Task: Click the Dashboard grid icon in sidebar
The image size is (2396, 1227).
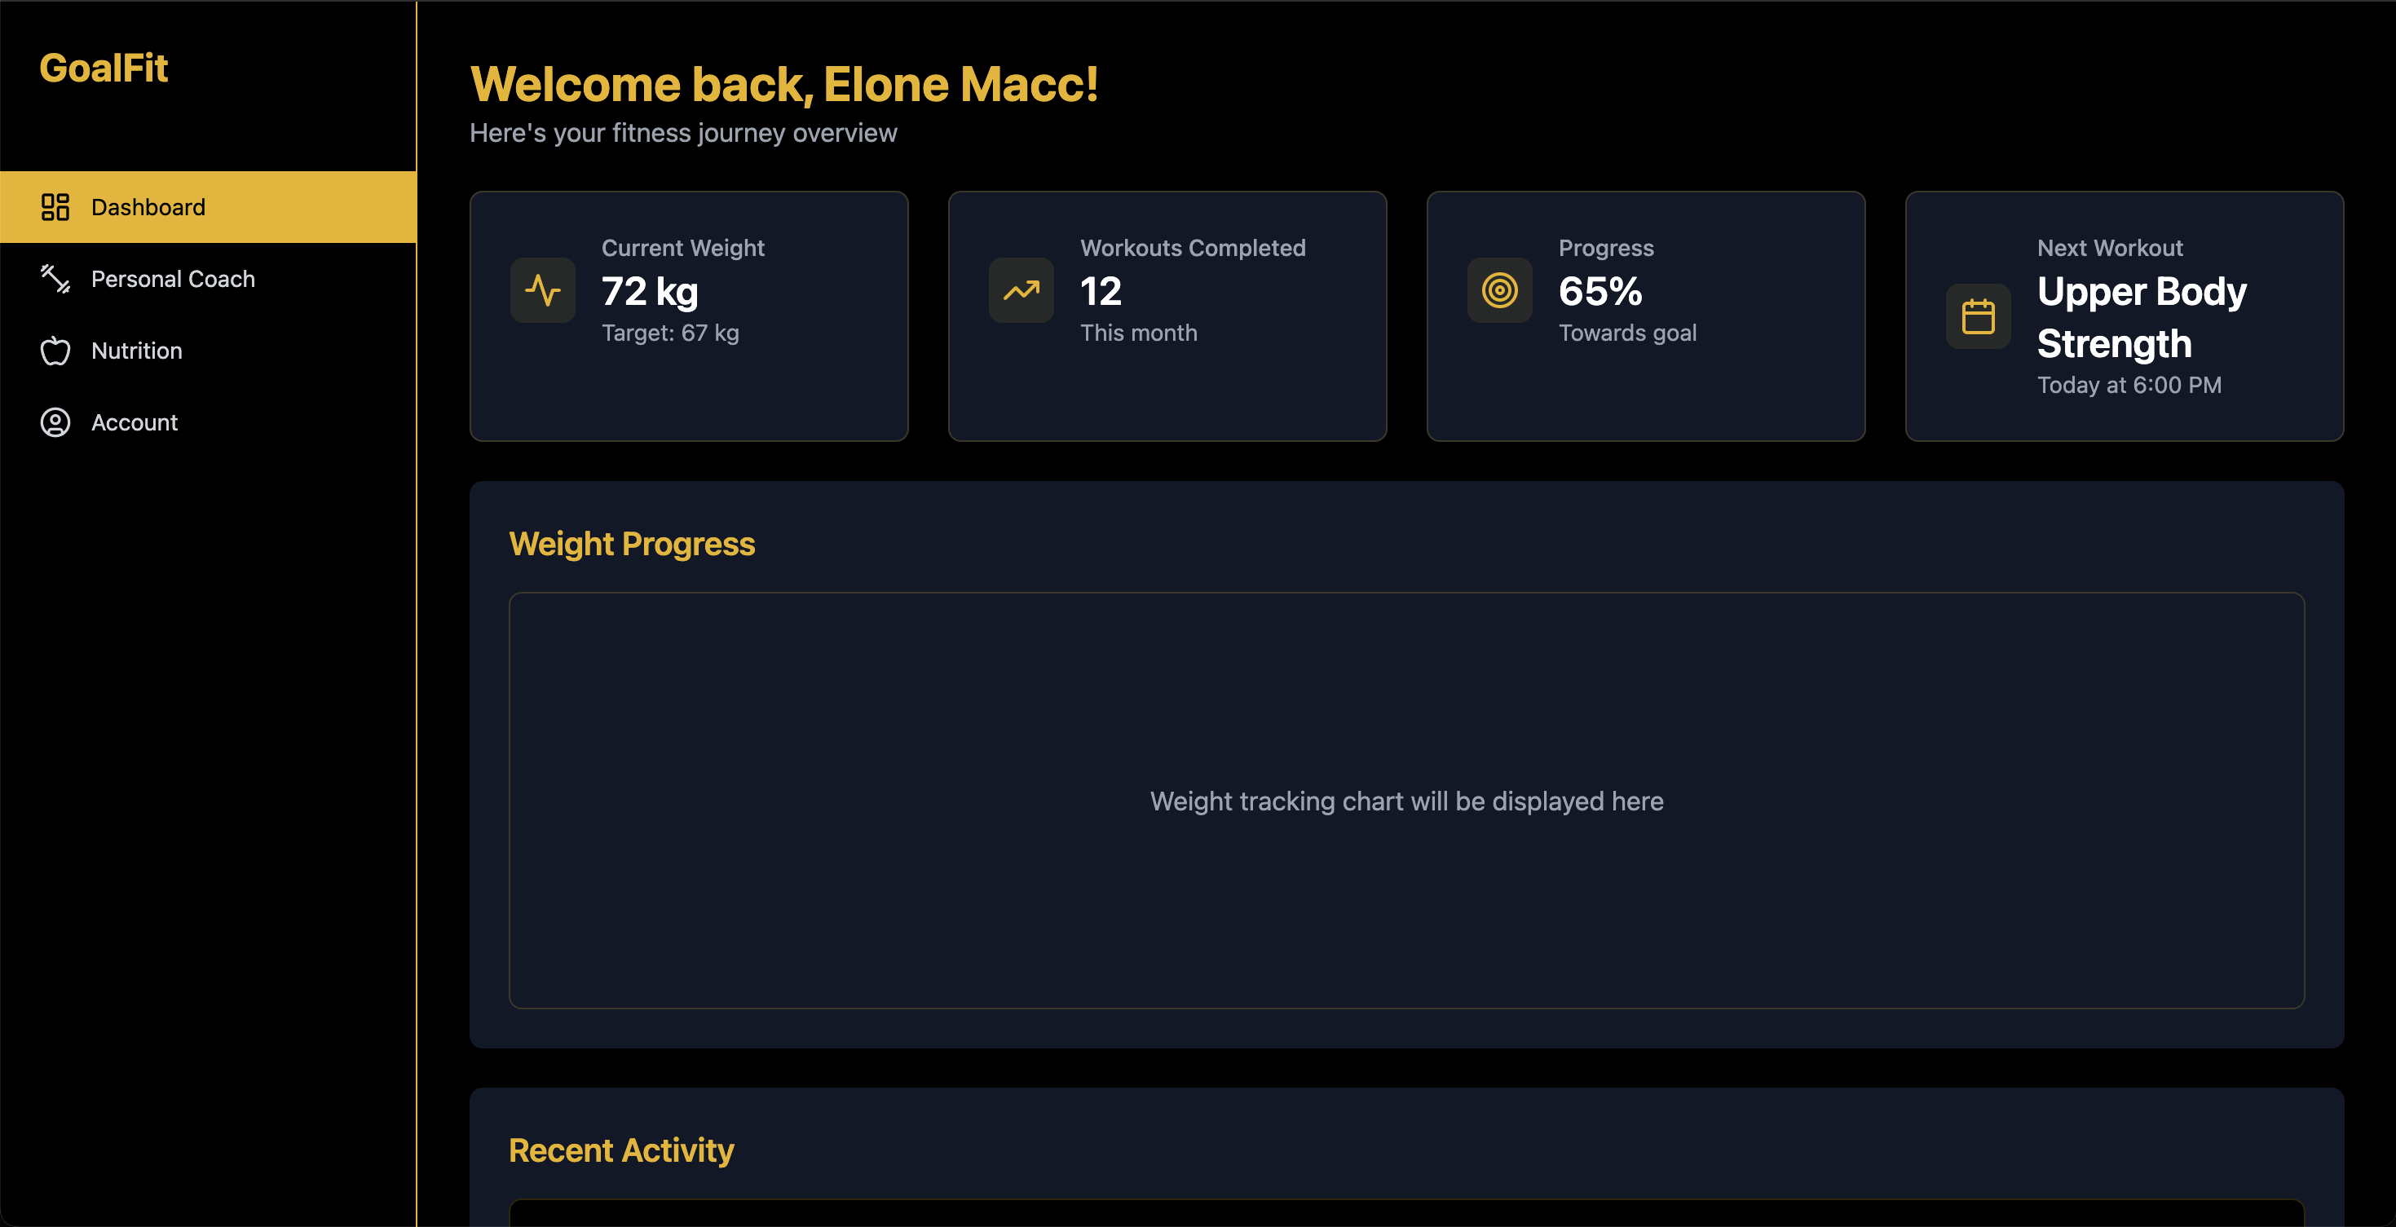Action: click(55, 206)
